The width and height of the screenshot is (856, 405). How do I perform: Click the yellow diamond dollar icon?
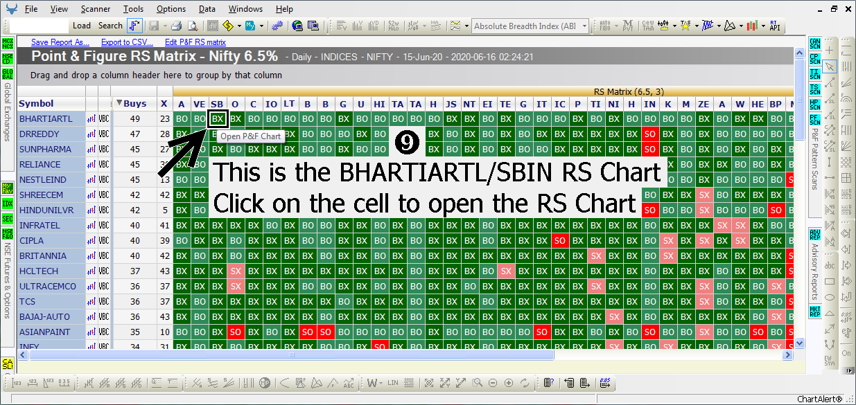click(229, 26)
